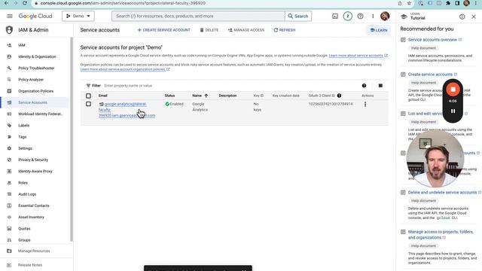Click the Labels sidebar icon
Image resolution: width=482 pixels, height=271 pixels.
point(9,126)
